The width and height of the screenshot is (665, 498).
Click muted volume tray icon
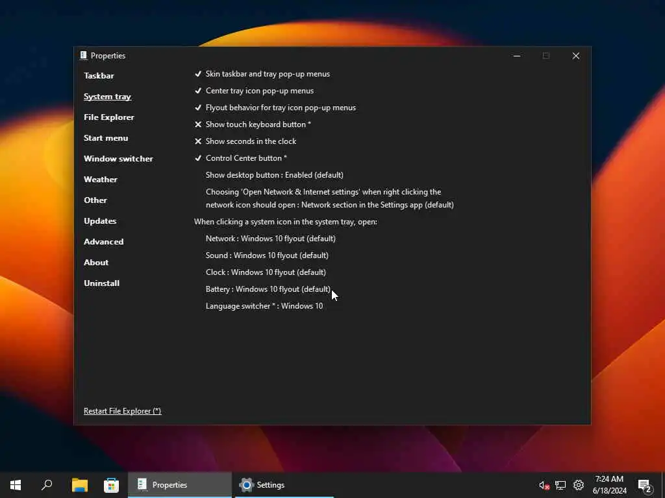tap(544, 485)
